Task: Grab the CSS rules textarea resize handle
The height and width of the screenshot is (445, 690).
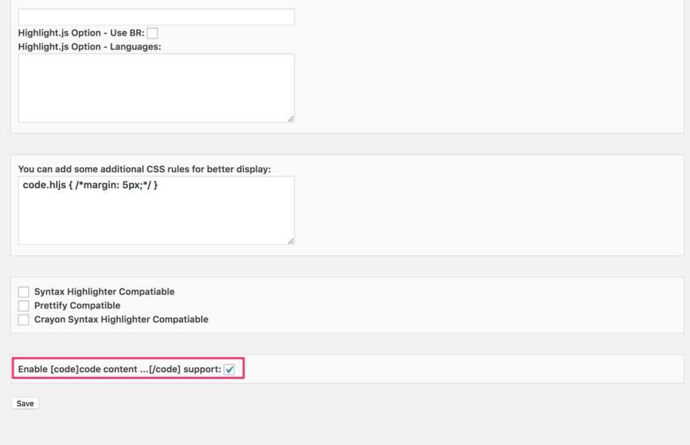Action: [290, 241]
